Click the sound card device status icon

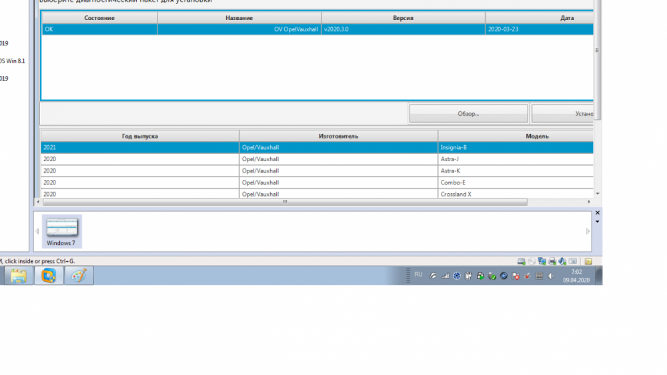coord(562,262)
